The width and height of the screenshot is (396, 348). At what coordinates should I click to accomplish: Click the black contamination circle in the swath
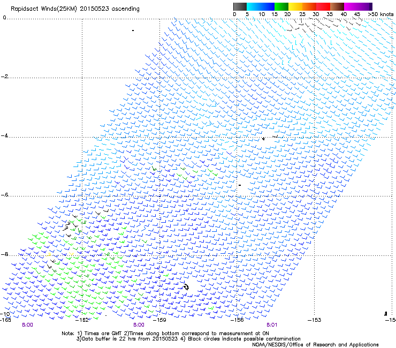click(x=186, y=287)
